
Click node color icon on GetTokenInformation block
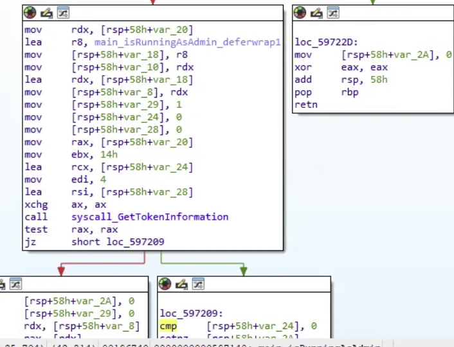[x=30, y=12]
